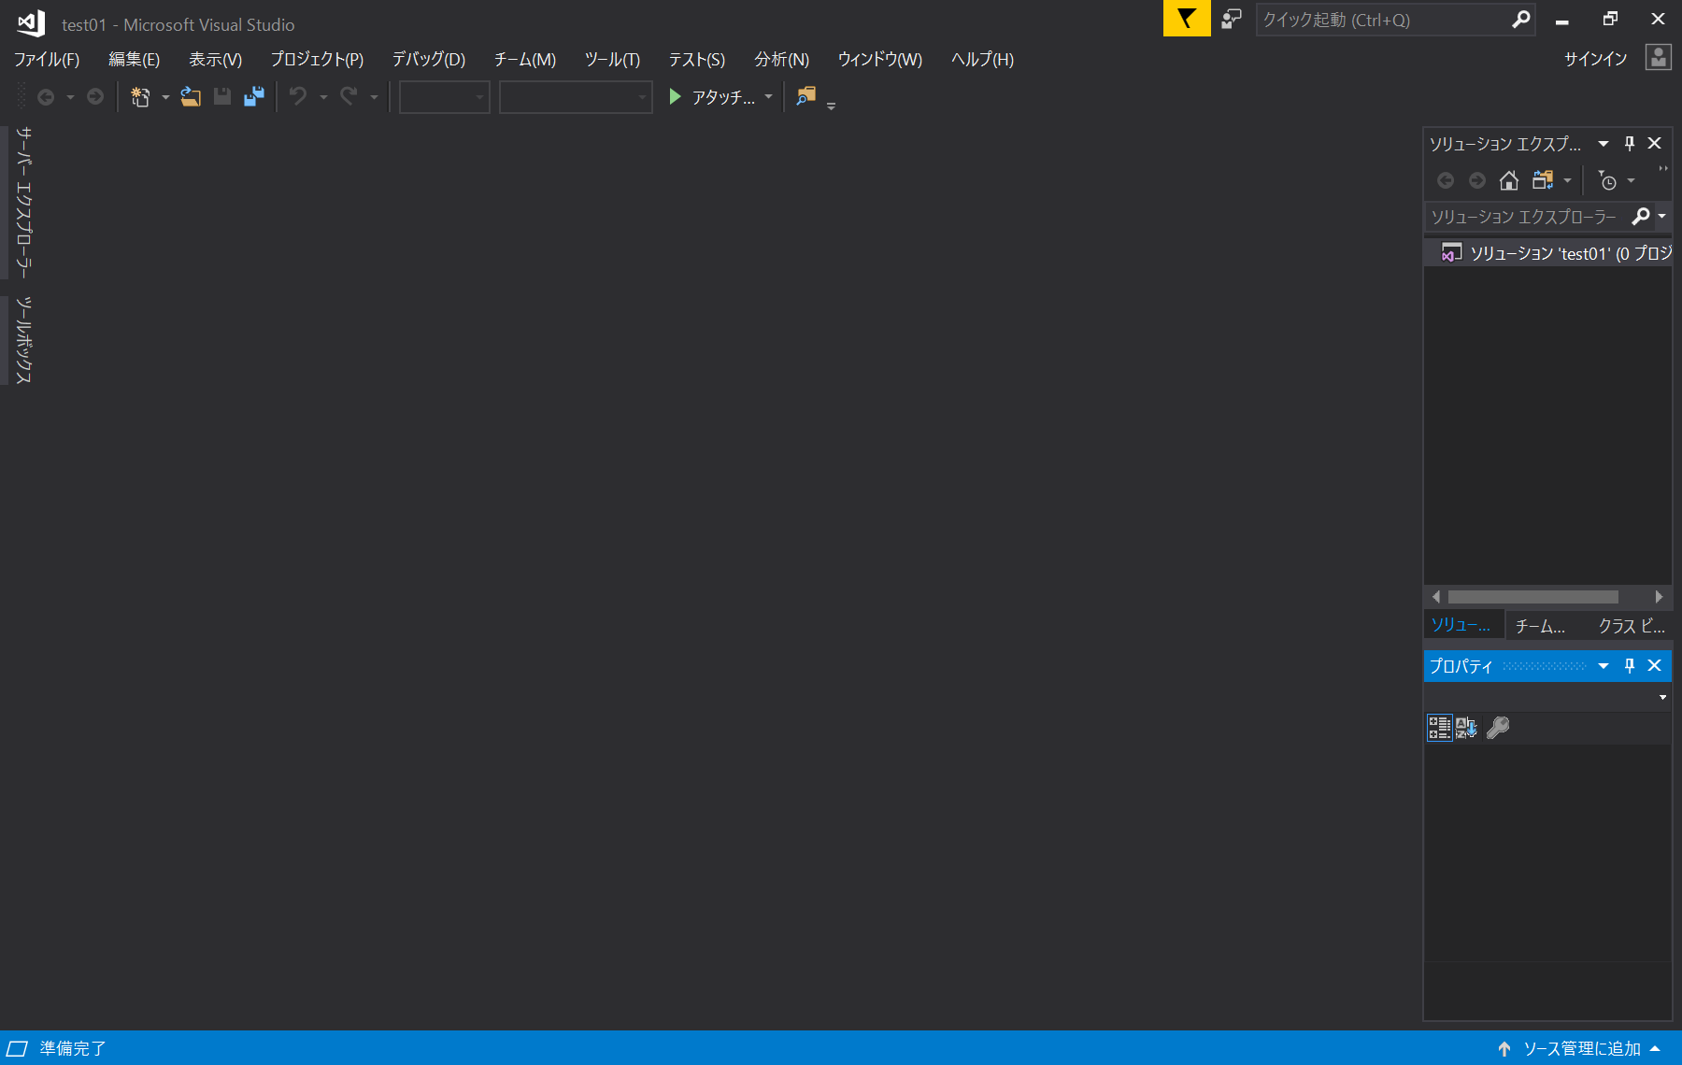Click Solution Explorer's Forward icon
The width and height of the screenshot is (1682, 1065).
coord(1477,180)
